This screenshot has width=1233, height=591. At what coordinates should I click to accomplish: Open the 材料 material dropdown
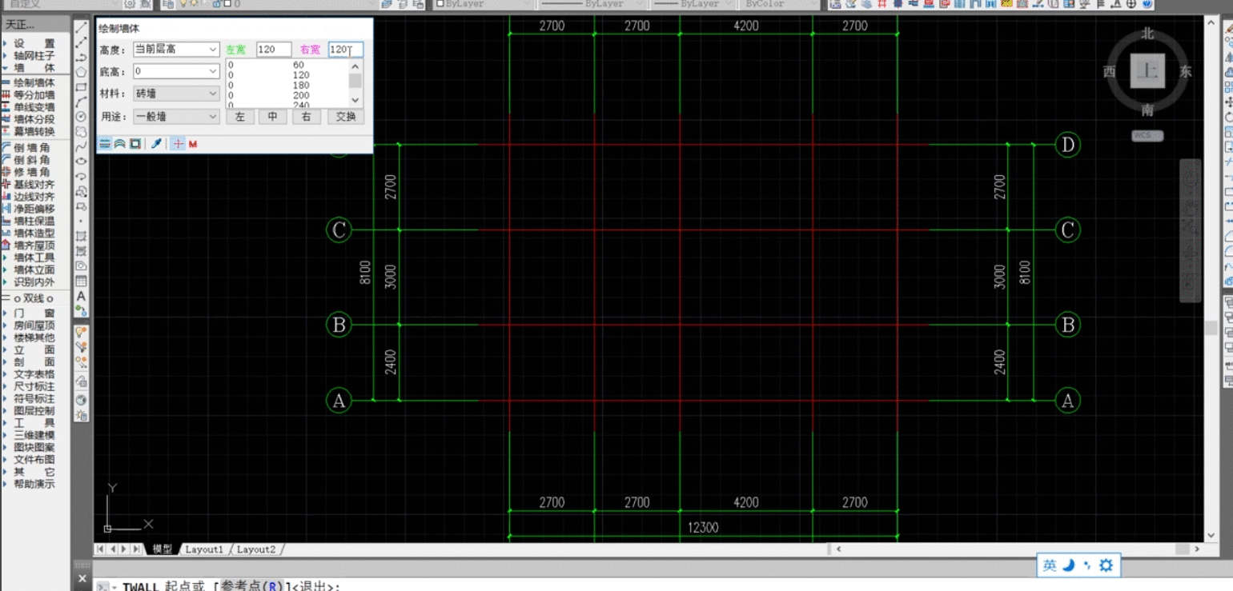(212, 94)
